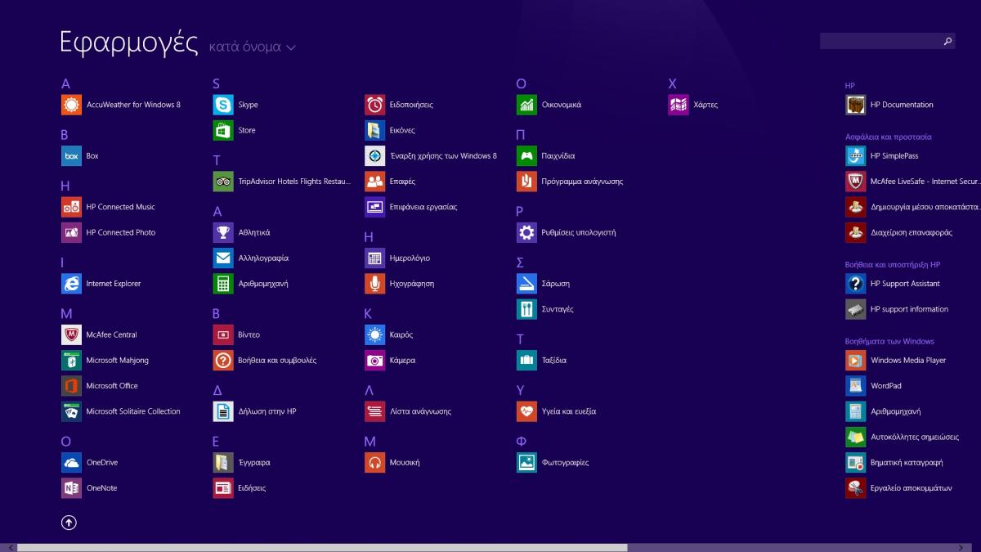Open Κάμερα app icon

click(374, 360)
